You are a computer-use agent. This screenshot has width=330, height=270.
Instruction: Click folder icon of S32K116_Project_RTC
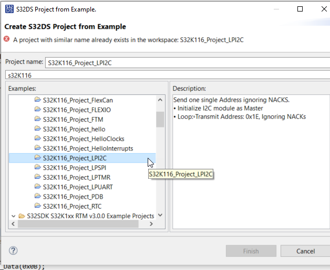(38, 206)
